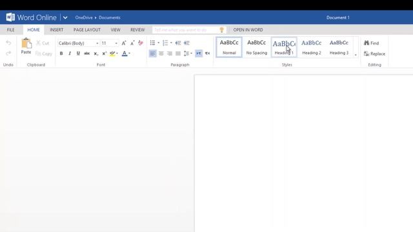Follow the OneDrive breadcrumb link

click(84, 17)
